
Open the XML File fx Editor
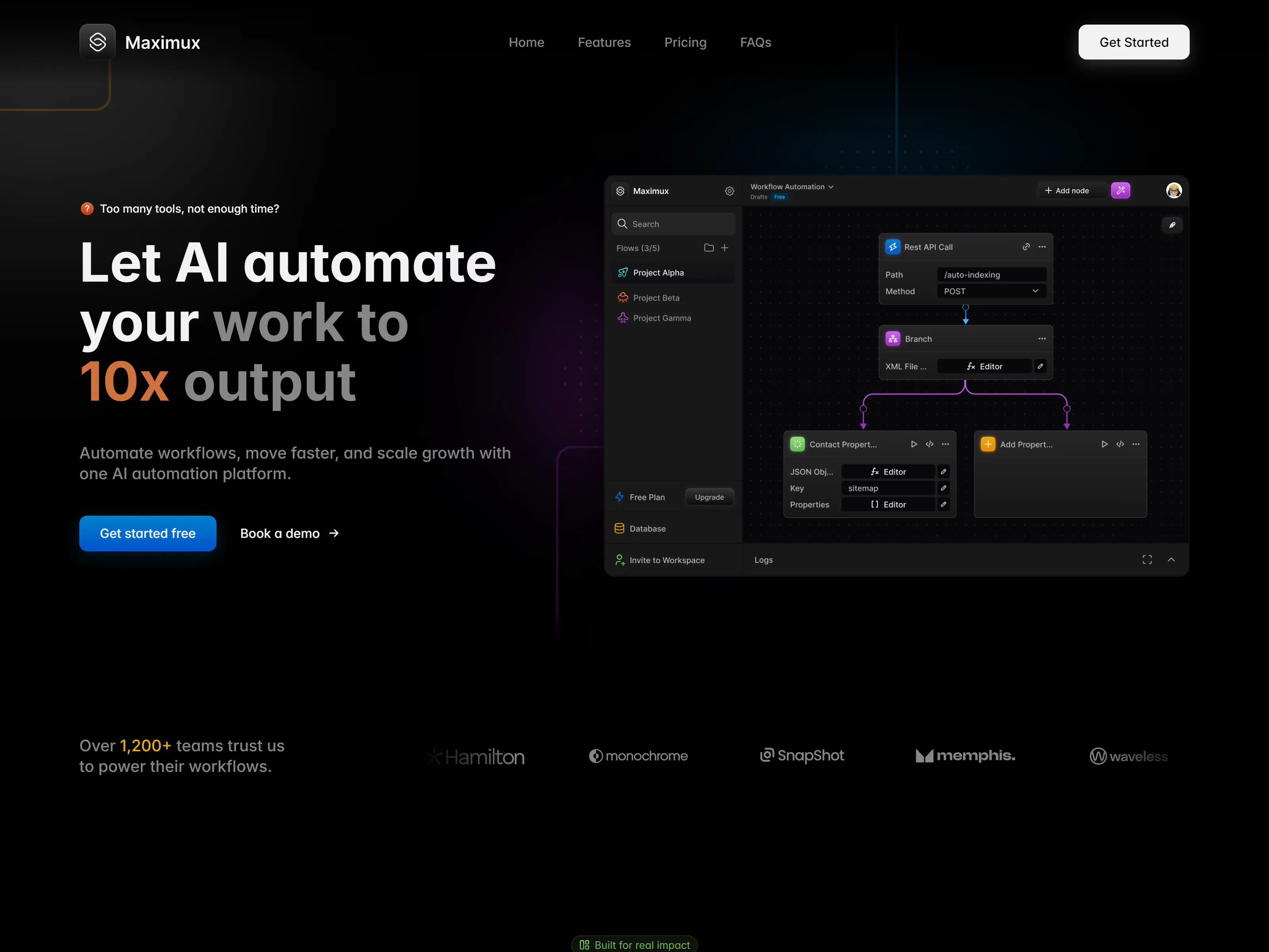[x=984, y=366]
